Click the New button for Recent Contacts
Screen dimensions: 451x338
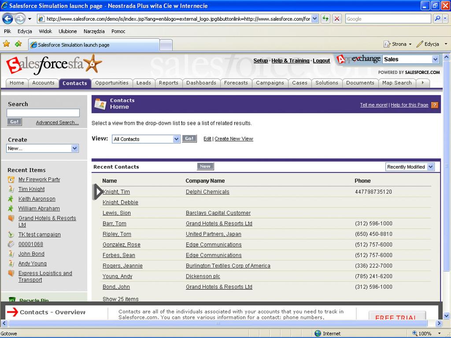[205, 166]
